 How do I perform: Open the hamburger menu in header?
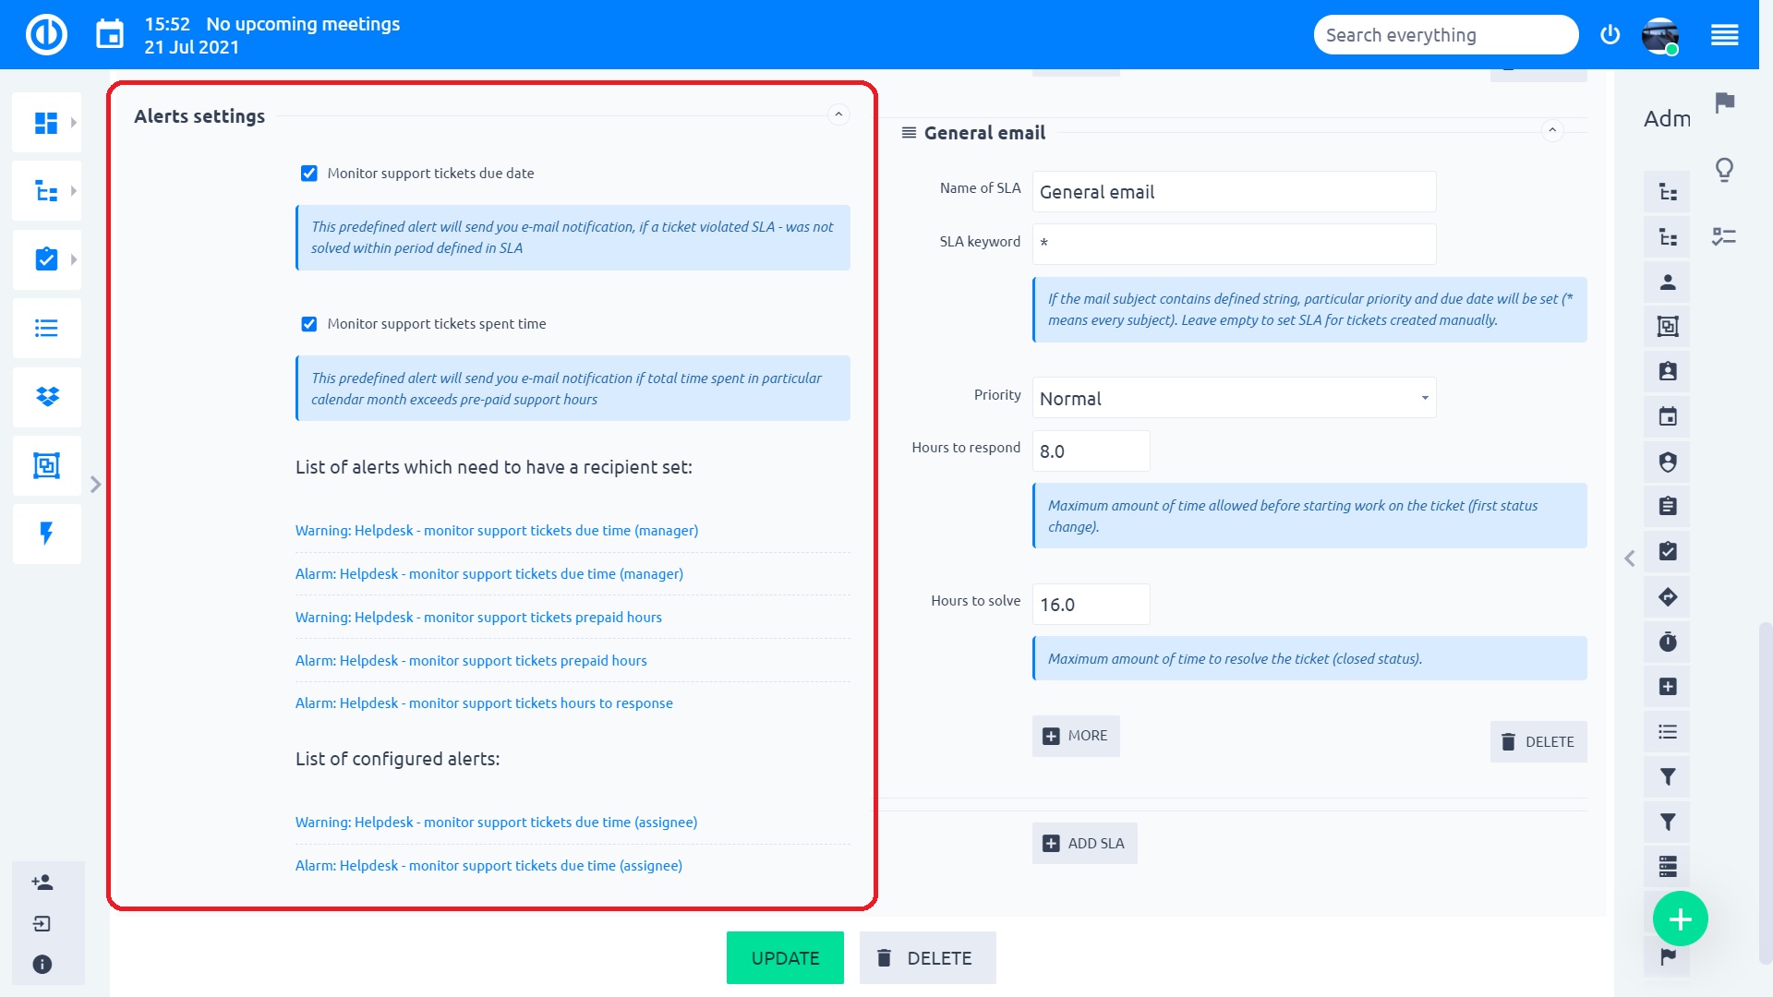[1724, 35]
